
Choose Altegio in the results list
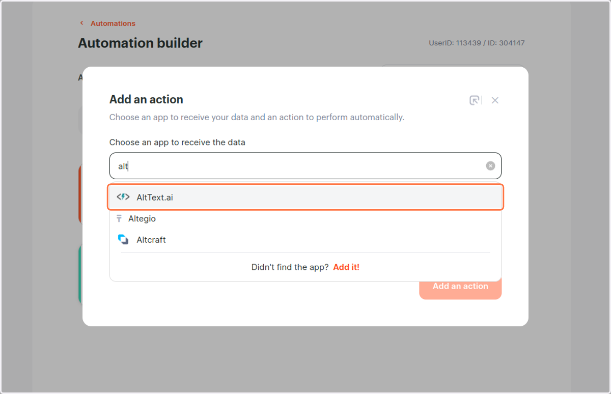point(305,218)
